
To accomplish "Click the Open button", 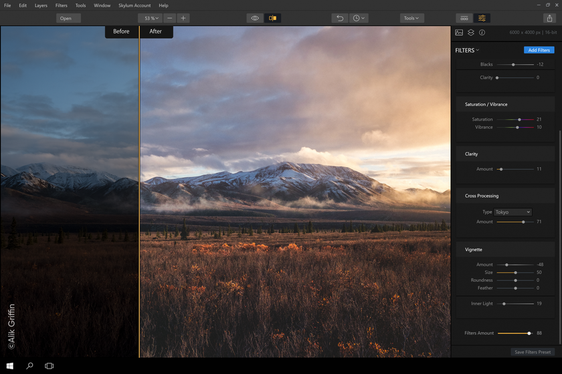I will tap(68, 18).
